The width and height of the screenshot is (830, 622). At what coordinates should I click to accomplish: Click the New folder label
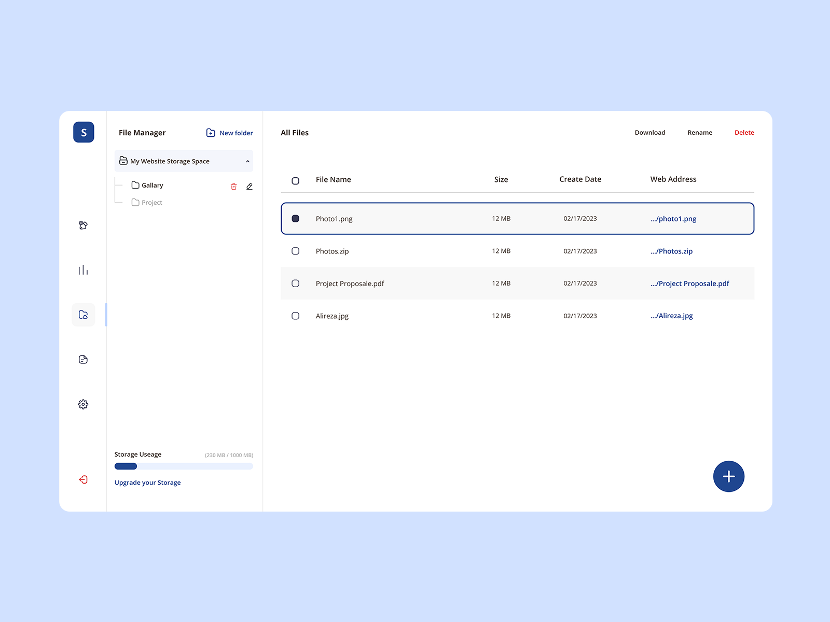click(236, 133)
